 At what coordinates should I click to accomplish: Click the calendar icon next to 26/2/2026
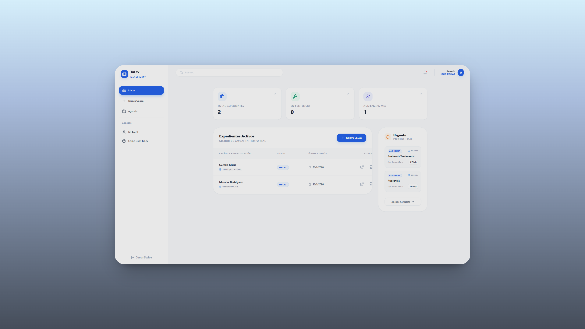310,167
